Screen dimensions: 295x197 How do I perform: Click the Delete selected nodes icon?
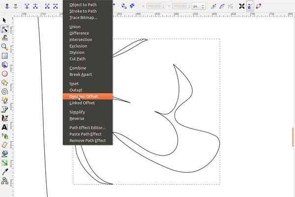[x=16, y=6]
